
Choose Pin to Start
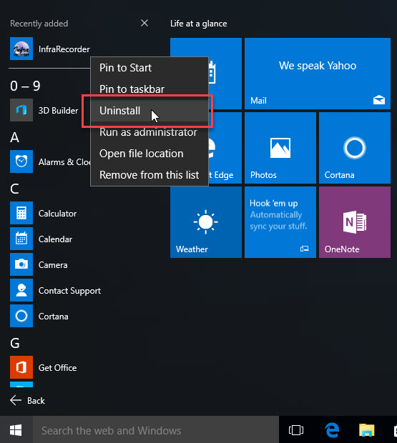150,68
